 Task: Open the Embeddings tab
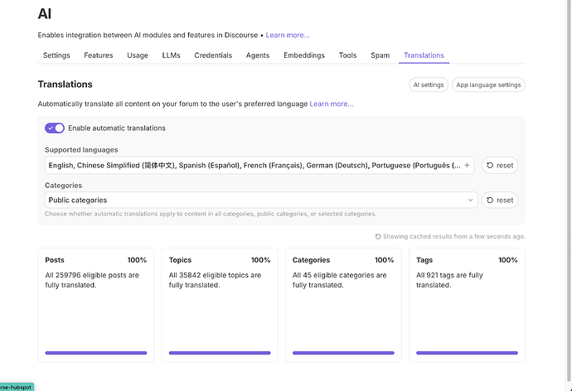coord(304,56)
